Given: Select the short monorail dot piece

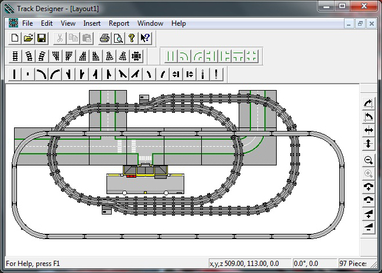Looking at the screenshot, I should (x=27, y=74).
